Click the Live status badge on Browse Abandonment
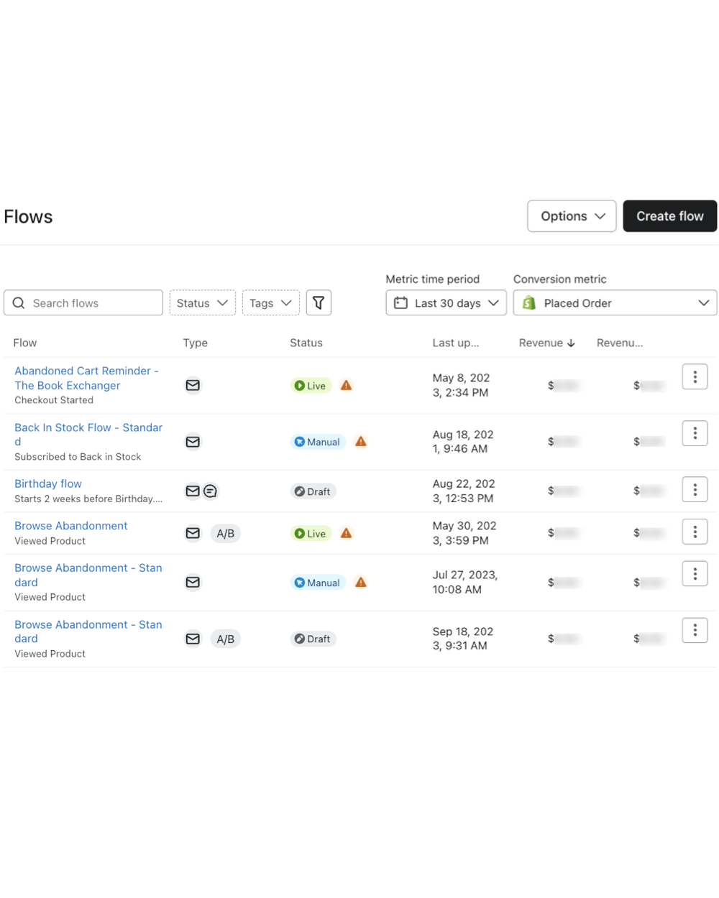Screen dimensions: 719x898 tap(311, 533)
